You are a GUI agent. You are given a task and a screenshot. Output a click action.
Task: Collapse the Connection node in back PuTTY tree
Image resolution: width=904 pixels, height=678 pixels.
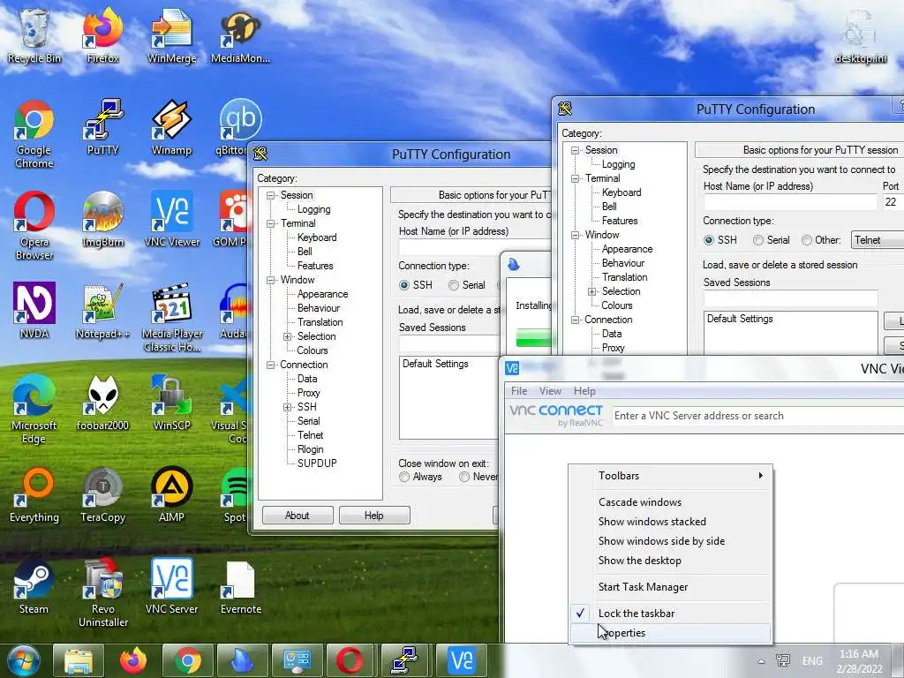pos(270,365)
